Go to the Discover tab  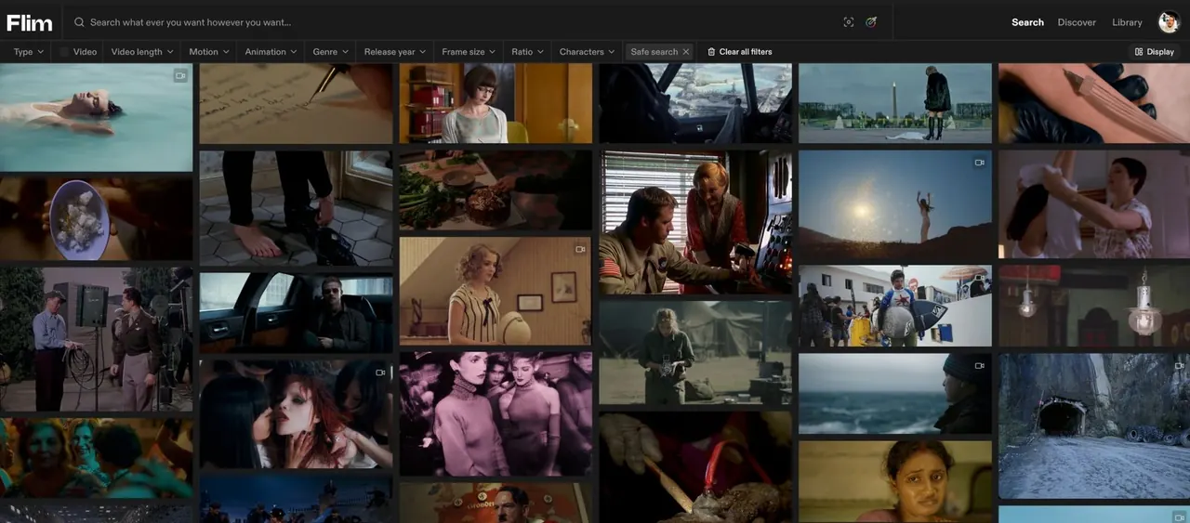[x=1077, y=22]
